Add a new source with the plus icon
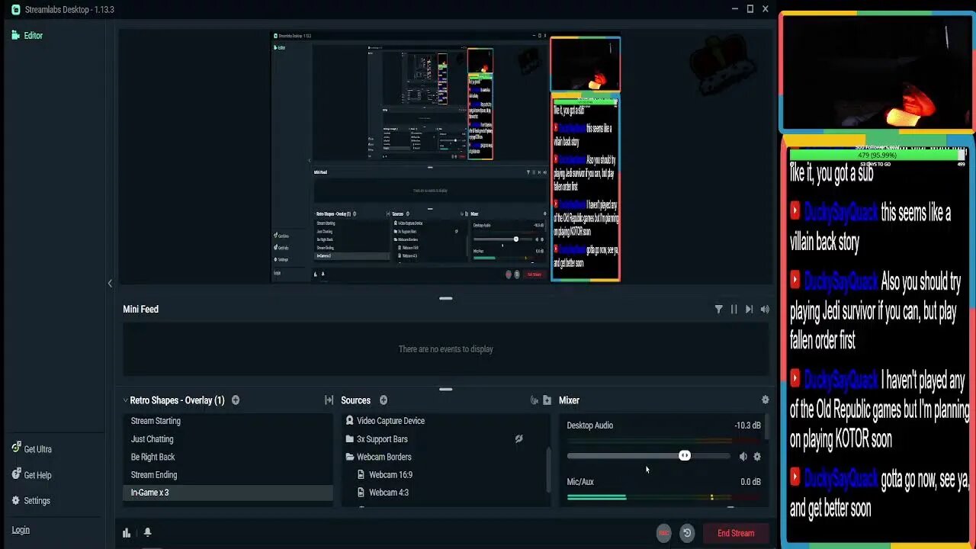The width and height of the screenshot is (976, 549). coord(384,400)
